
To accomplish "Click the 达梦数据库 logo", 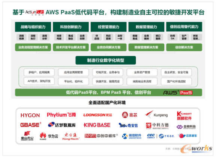I will point(62,125).
